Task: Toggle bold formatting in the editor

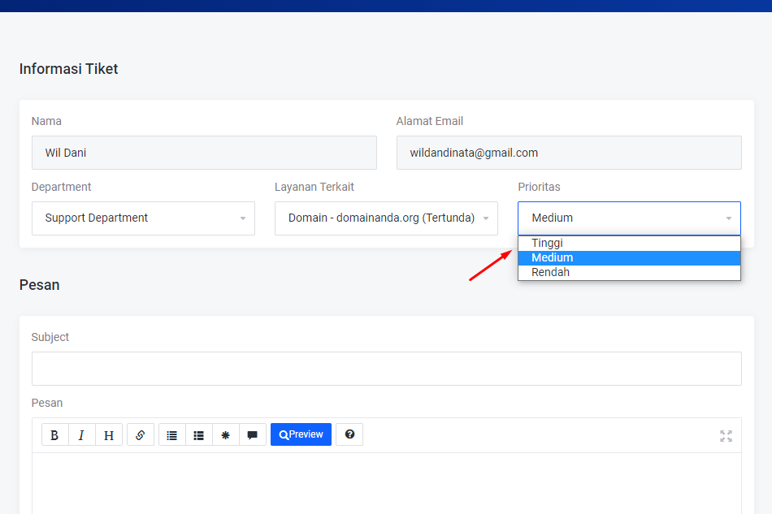Action: coord(54,435)
